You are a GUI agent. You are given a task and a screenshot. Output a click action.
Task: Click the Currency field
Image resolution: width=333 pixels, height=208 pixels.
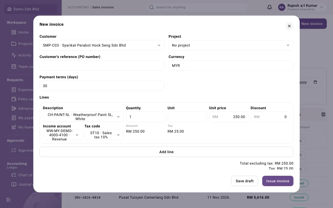tap(231, 66)
